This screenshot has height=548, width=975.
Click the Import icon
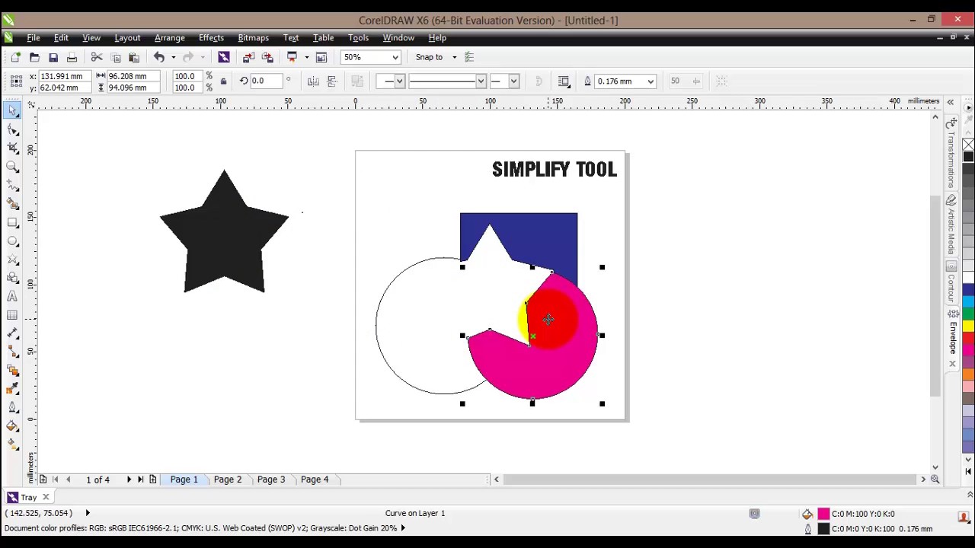point(248,57)
